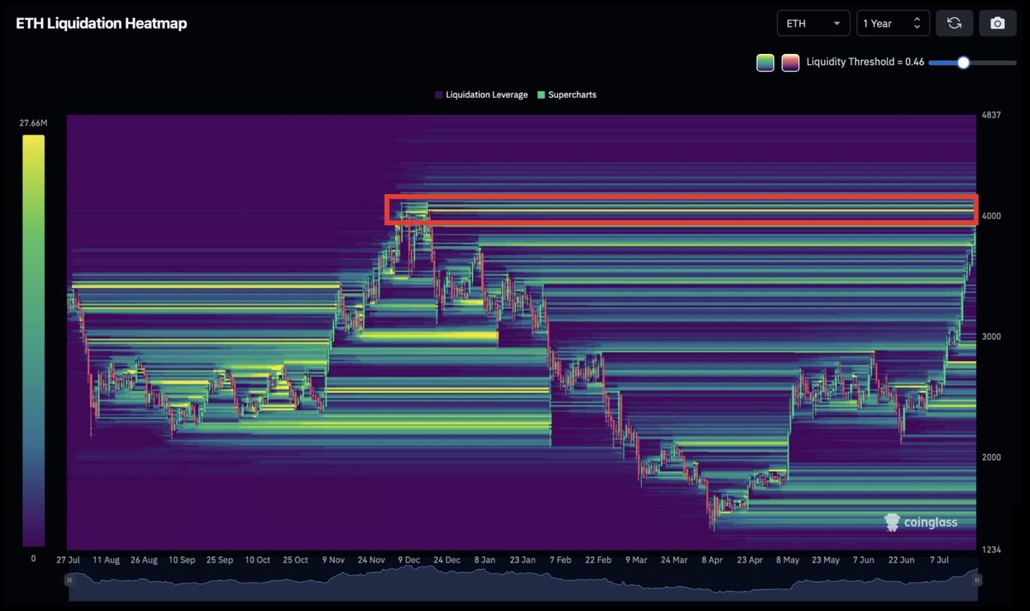The height and width of the screenshot is (611, 1030).
Task: Click the red highlighted liquidity band near 4000
Action: coord(682,209)
